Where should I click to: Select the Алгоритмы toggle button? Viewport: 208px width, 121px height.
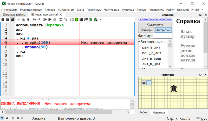[163, 30]
